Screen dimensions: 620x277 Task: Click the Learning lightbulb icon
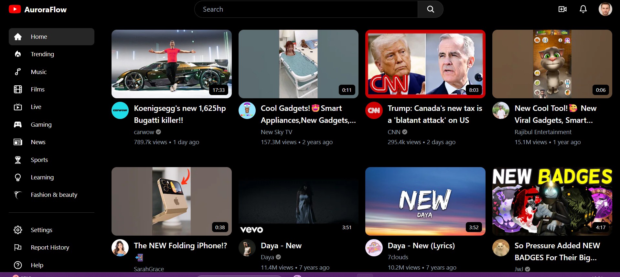[x=18, y=177]
